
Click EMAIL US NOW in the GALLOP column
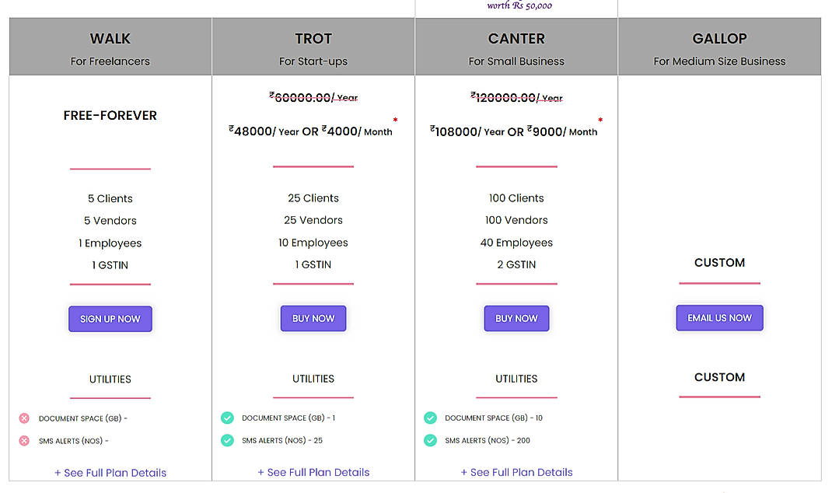[719, 317]
